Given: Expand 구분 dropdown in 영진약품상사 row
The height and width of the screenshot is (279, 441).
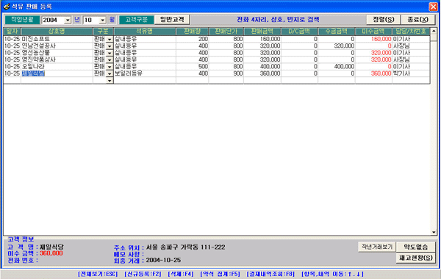Looking at the screenshot, I should [x=110, y=60].
